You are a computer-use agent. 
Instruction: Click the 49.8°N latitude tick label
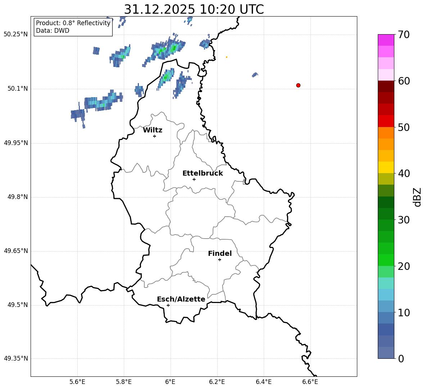tap(18, 197)
